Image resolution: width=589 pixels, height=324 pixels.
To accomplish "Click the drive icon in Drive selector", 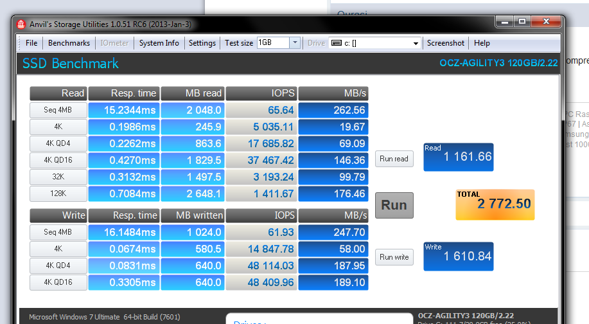I will (x=337, y=43).
